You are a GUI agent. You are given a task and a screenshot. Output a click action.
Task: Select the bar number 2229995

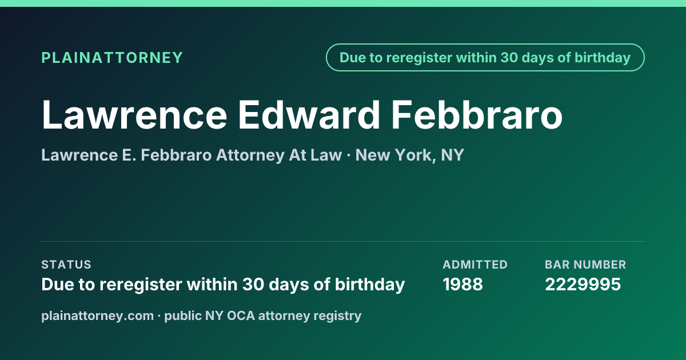point(583,285)
